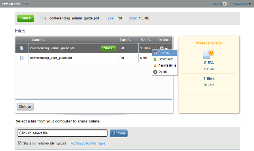Click the Record dot icon
Viewport: 254px width, 151px height.
click(224, 4)
